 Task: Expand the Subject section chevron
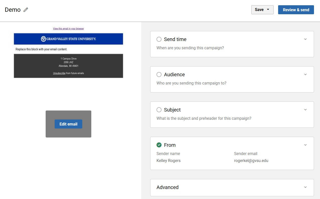[x=305, y=110]
